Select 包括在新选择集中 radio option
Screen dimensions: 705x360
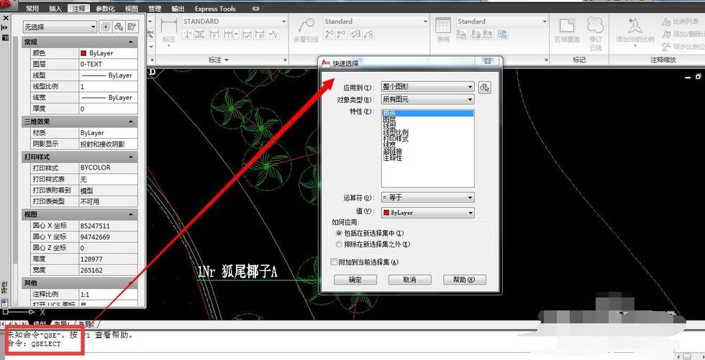pyautogui.click(x=371, y=234)
